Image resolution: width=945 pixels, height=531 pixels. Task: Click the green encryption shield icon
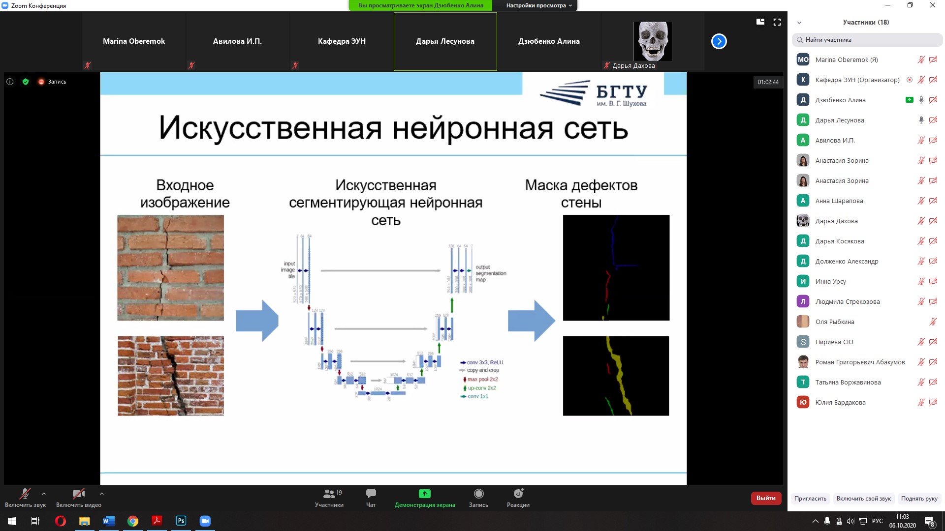click(26, 82)
